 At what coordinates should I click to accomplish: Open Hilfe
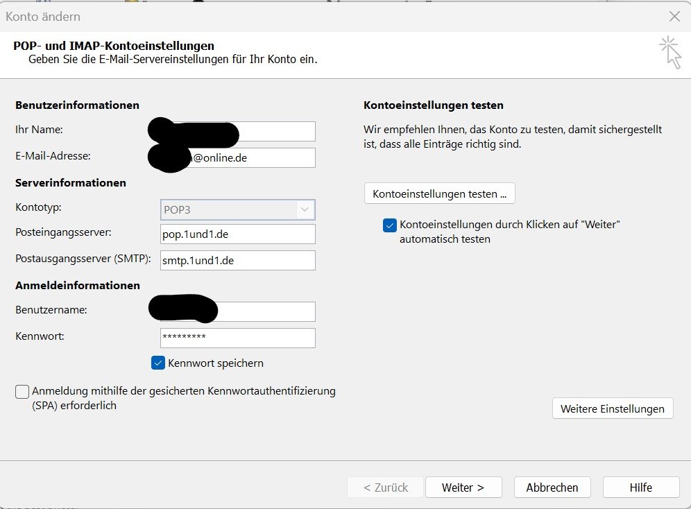point(641,487)
